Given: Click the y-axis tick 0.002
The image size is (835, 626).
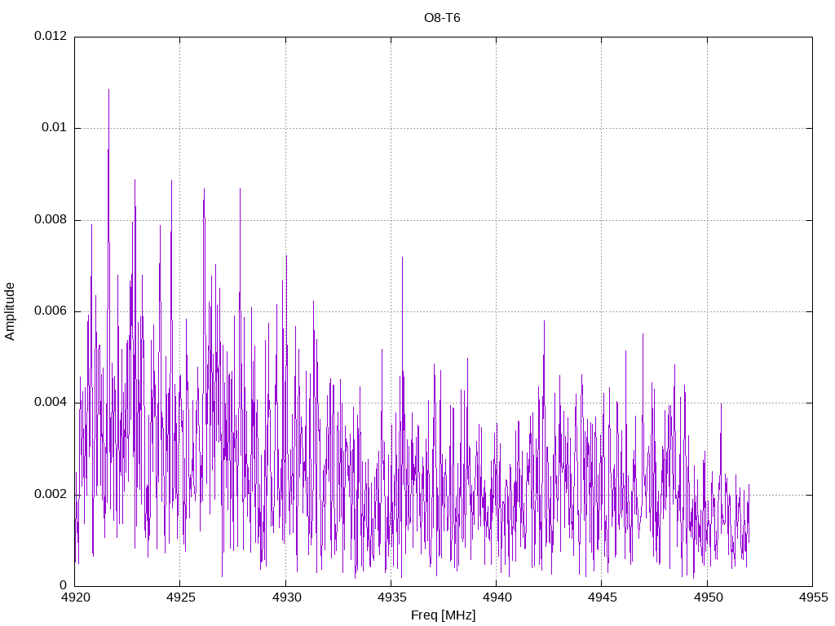Looking at the screenshot, I should coord(51,495).
